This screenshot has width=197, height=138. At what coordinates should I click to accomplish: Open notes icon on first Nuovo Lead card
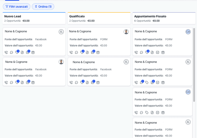22,52
